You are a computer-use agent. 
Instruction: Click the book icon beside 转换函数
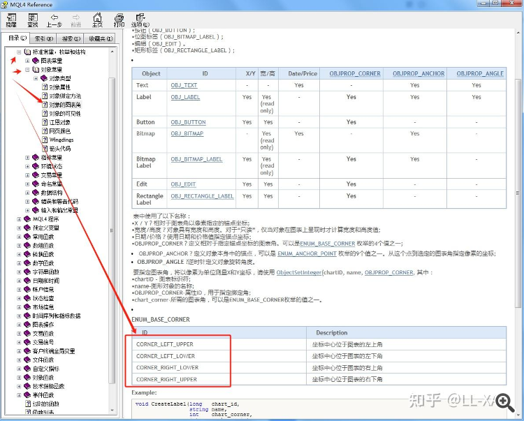pyautogui.click(x=27, y=254)
